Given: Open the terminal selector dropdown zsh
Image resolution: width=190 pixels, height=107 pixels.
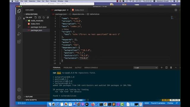Looking at the screenshot, I should click(146, 68).
